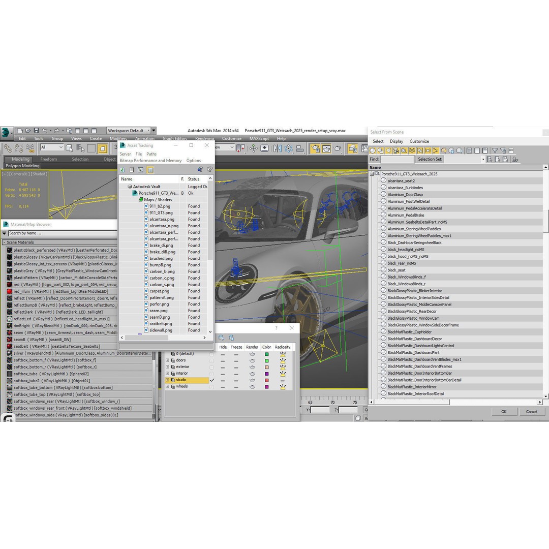Viewport: 549px width, 549px height.
Task: Open the selection filter All dropdown
Action: click(x=51, y=147)
